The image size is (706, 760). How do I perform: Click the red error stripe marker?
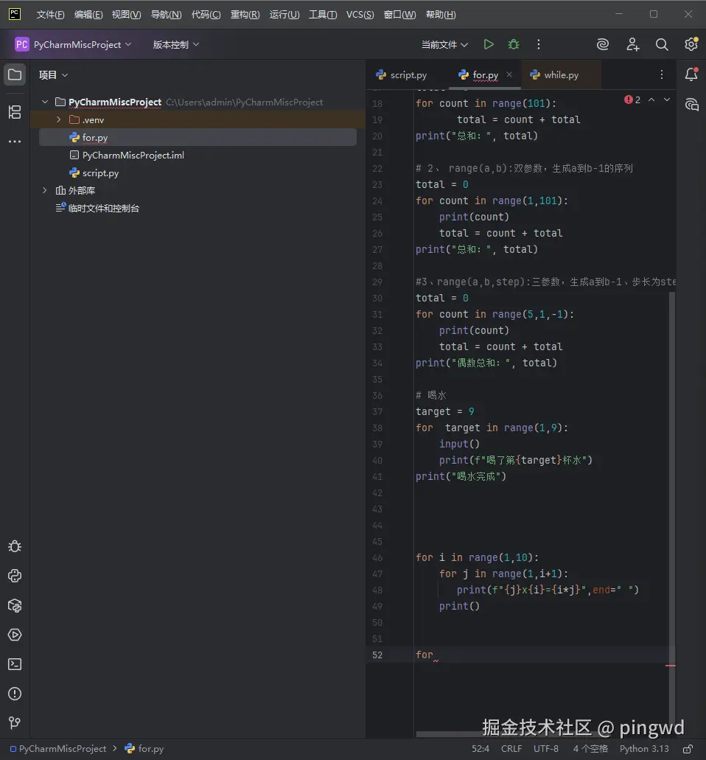(671, 666)
